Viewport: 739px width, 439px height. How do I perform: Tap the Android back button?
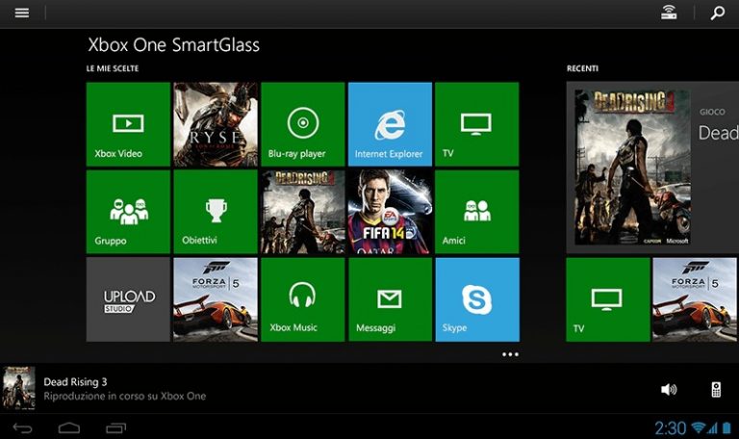(x=22, y=428)
